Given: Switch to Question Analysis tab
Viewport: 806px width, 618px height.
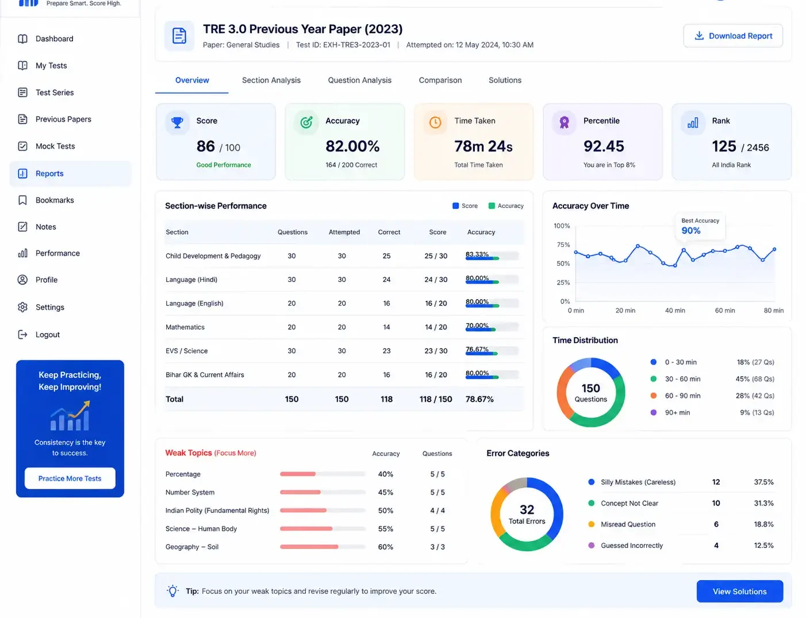Looking at the screenshot, I should click(360, 80).
